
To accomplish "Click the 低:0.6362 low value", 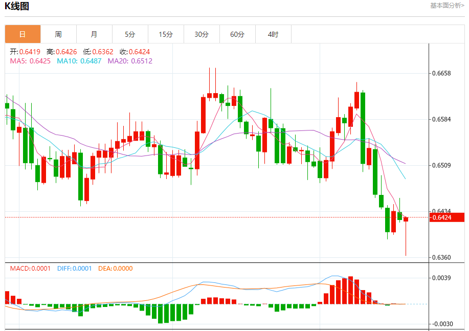I will click(x=98, y=52).
